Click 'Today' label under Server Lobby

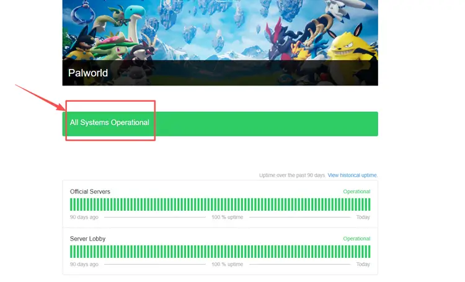click(x=363, y=264)
